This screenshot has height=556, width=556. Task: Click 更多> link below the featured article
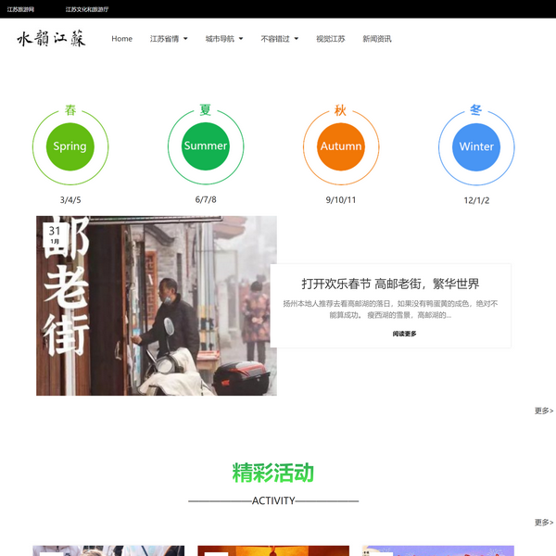[x=543, y=411]
